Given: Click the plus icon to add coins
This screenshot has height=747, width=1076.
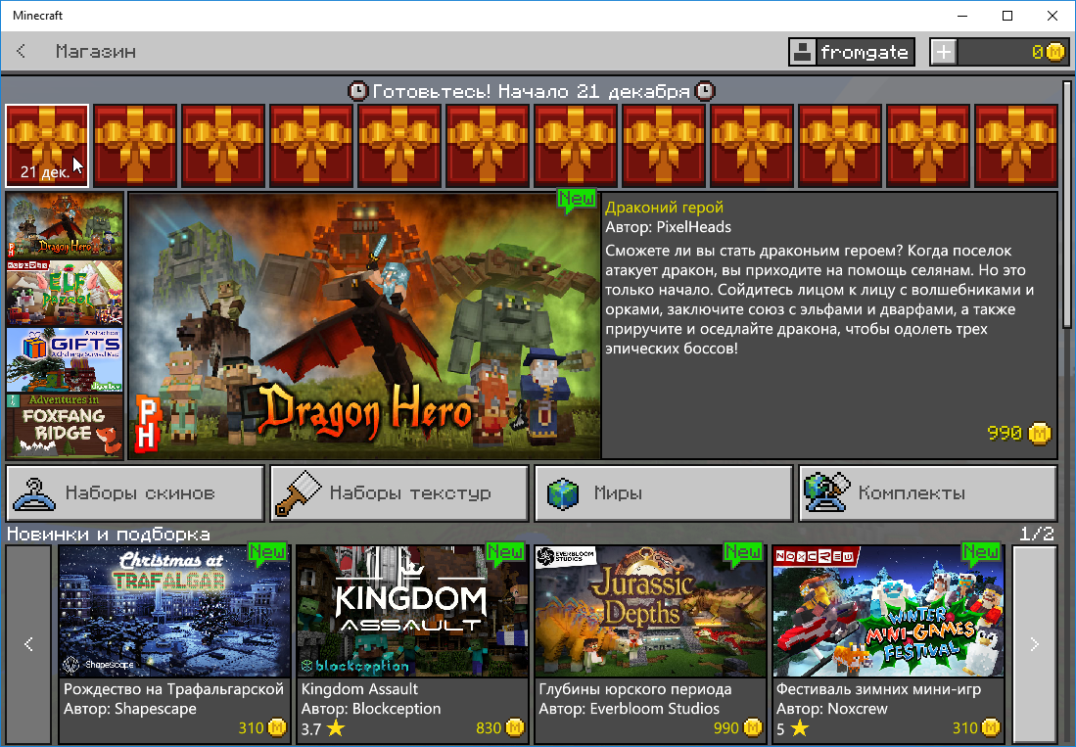Looking at the screenshot, I should click(x=943, y=52).
